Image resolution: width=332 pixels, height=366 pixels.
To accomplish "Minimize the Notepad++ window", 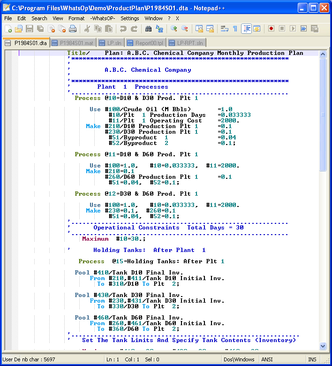I will click(302, 8).
